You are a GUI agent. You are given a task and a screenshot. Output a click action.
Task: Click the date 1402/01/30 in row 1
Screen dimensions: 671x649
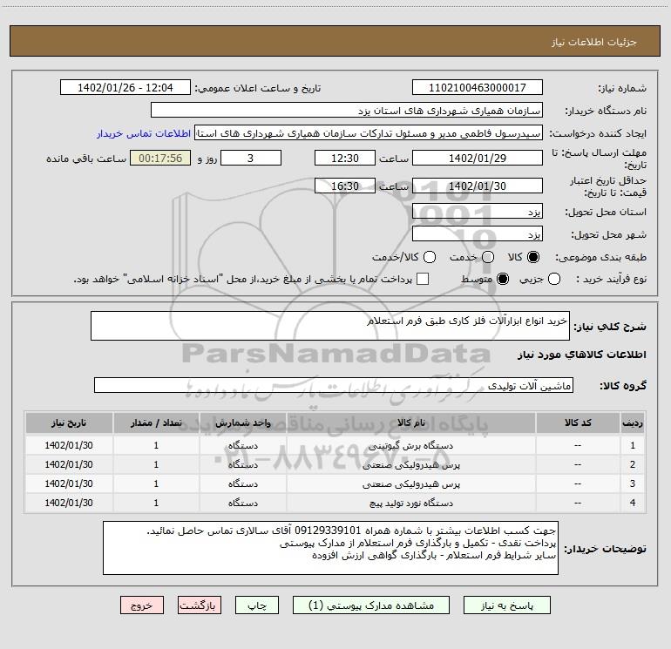[x=69, y=445]
